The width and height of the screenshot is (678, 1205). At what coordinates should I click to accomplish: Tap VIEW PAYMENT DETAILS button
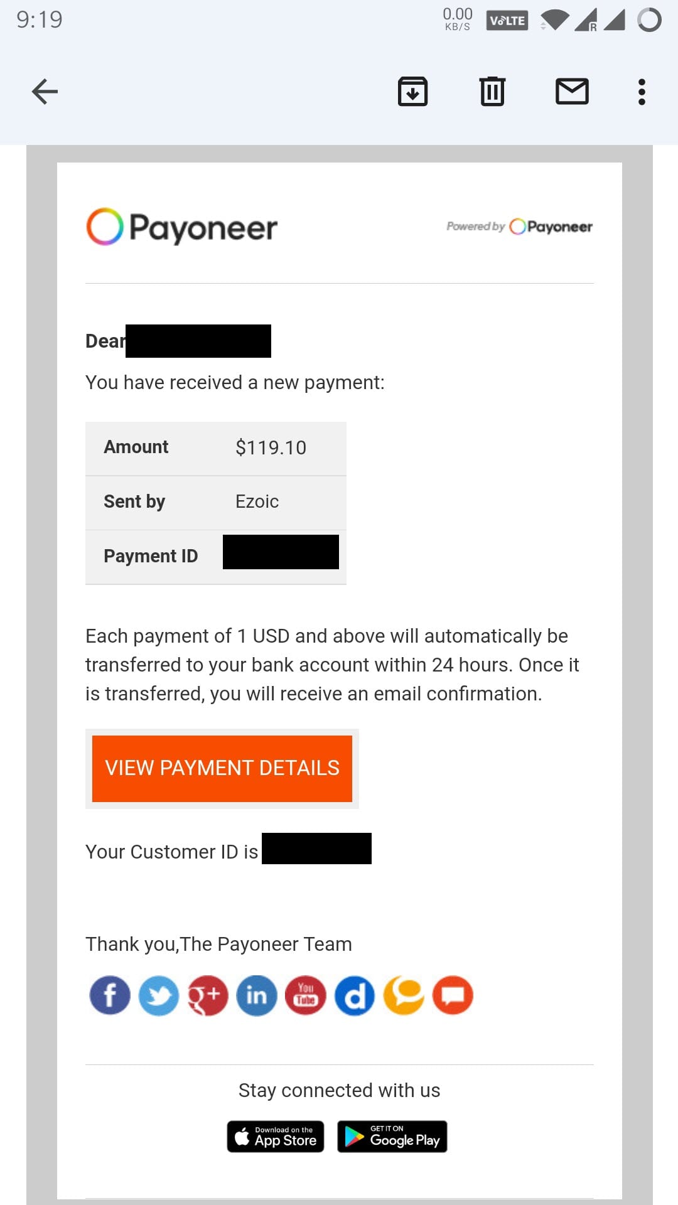pos(222,768)
